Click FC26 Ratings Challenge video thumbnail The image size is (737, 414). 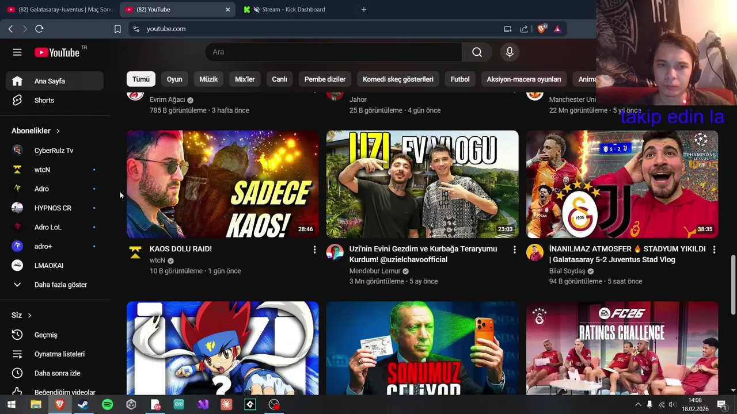[622, 348]
